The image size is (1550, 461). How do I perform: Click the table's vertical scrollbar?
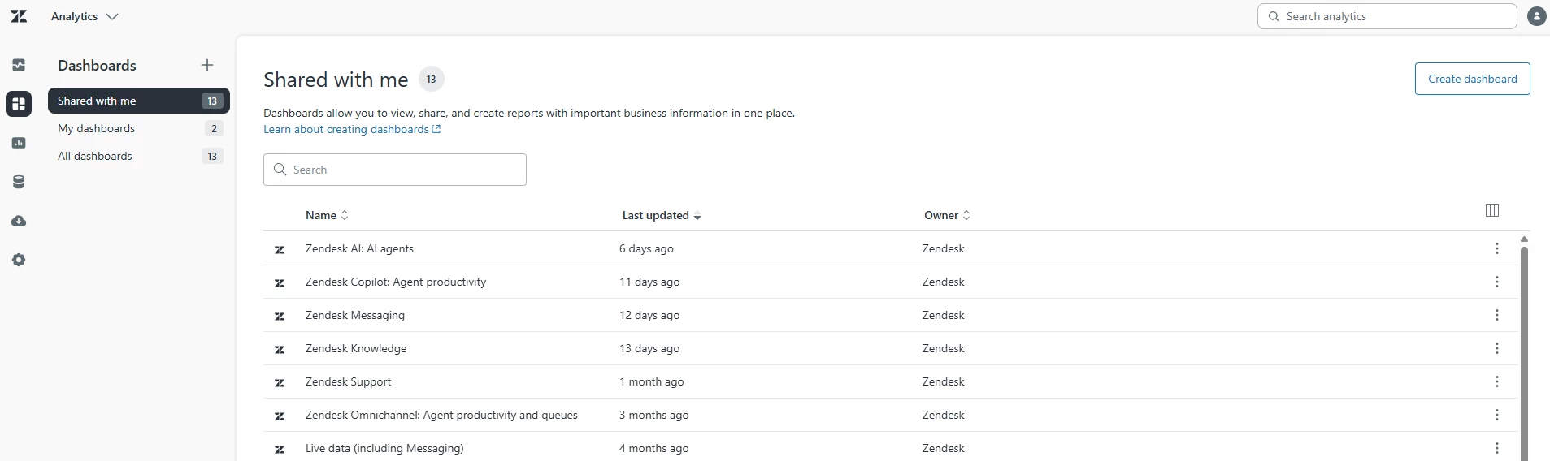[x=1524, y=349]
